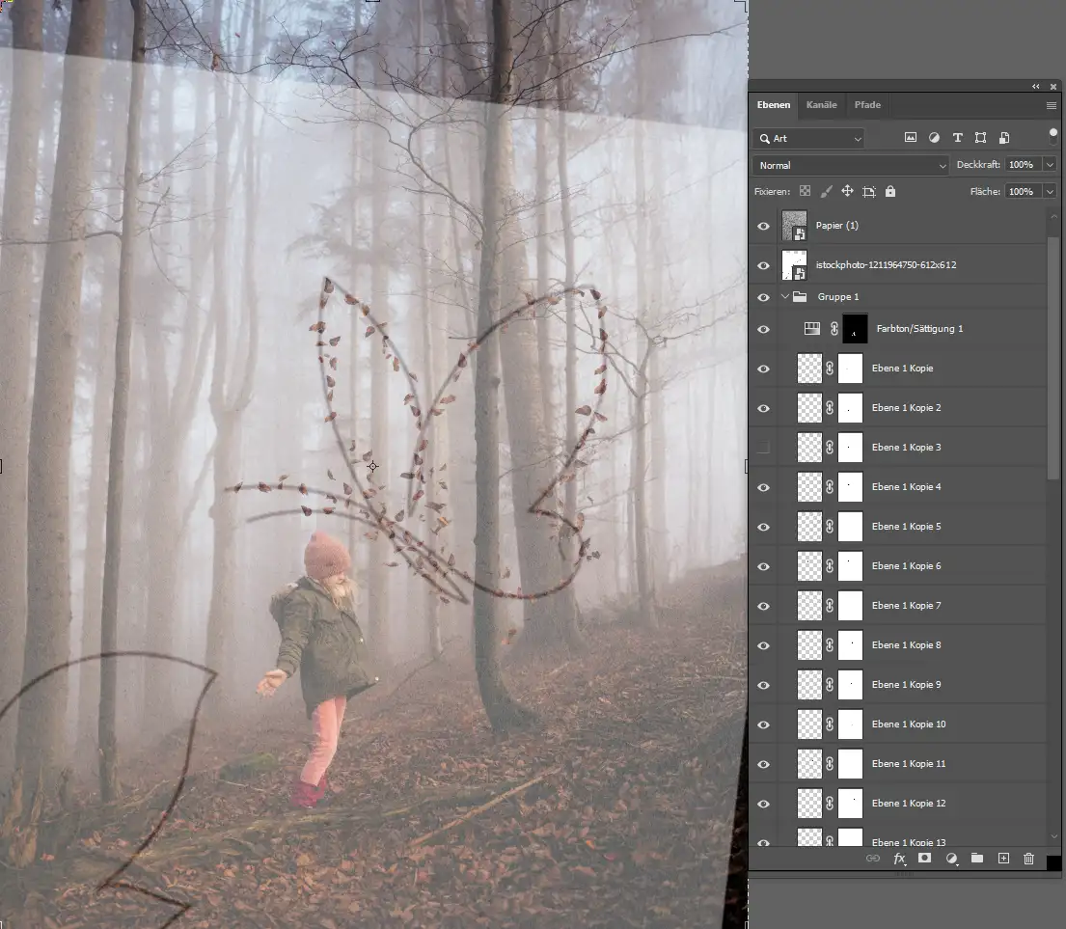Click the link layers chain icon
This screenshot has height=929, width=1066.
pos(873,859)
